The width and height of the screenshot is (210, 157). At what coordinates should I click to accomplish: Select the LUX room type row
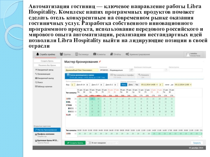[x=120, y=115]
